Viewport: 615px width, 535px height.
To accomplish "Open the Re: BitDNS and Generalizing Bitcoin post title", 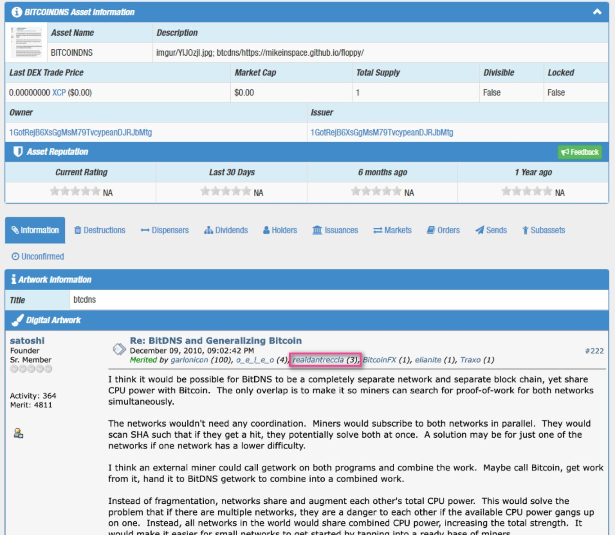I will pyautogui.click(x=216, y=340).
